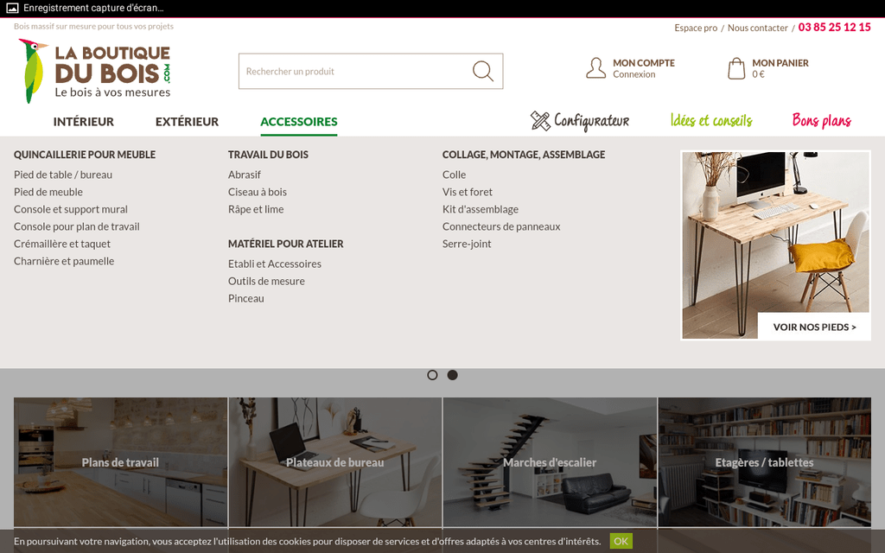The image size is (885, 553).
Task: Open the Pinceau category
Action: 246,298
